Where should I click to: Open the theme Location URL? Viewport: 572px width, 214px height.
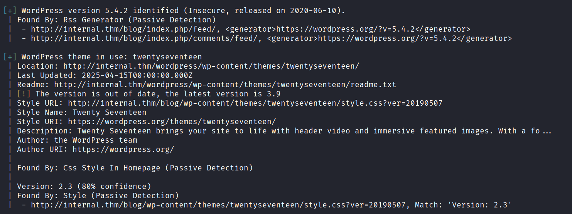pos(211,66)
